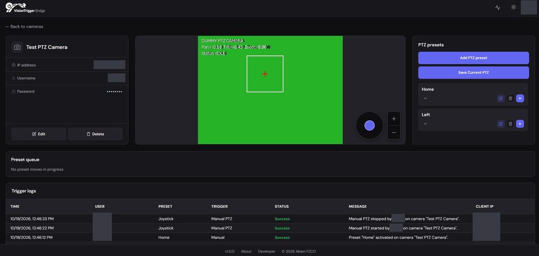Select log row at 12:46:22 PM
Screen dimensions: 539x256
click(x=270, y=228)
